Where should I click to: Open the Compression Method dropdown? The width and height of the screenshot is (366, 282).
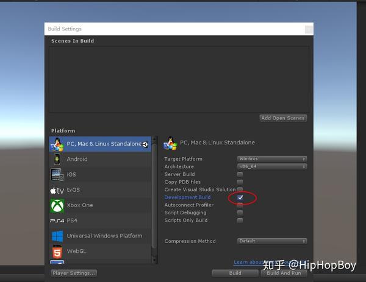[x=272, y=241]
